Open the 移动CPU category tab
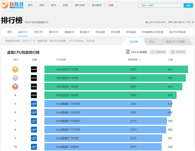The width and height of the screenshot is (195, 151). click(x=54, y=32)
